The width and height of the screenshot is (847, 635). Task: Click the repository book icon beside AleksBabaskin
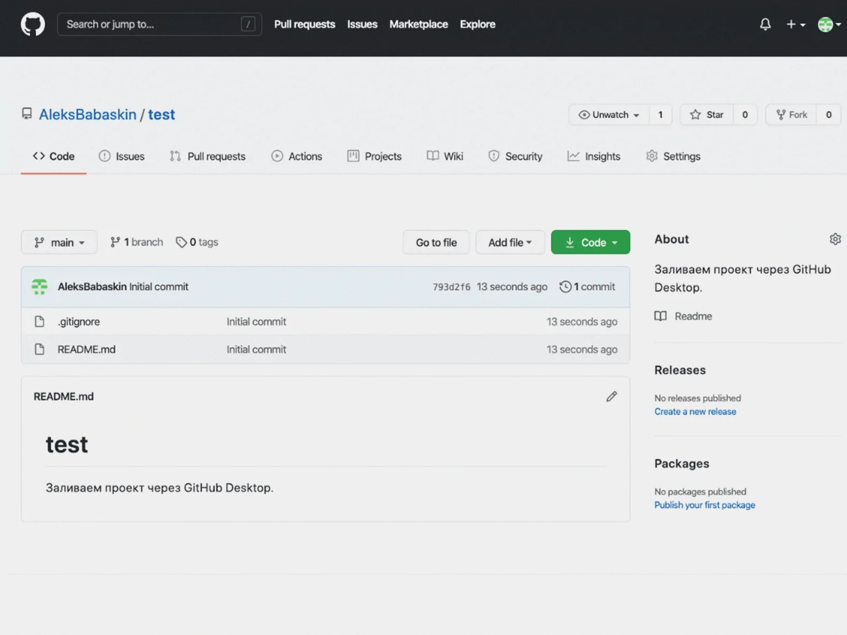(26, 114)
